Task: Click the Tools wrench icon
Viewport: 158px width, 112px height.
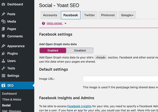Action: click(3, 68)
